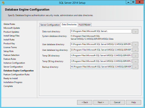Image resolution: width=145 pixels, height=108 pixels.
Task: Open Help for this setup page
Action: (x=134, y=102)
